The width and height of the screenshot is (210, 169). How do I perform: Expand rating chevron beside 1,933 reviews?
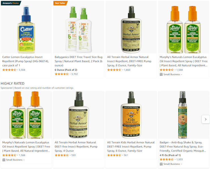coord(175,159)
